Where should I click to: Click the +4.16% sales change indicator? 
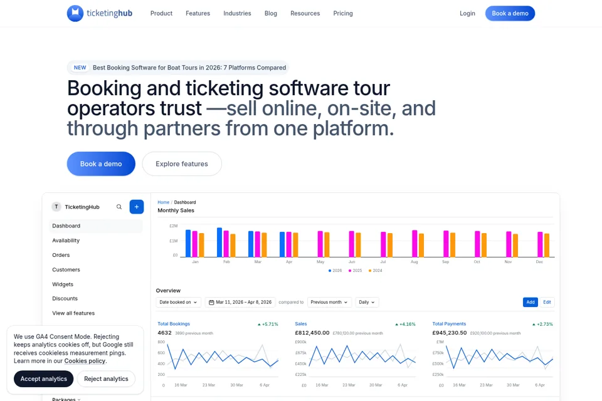coord(406,325)
